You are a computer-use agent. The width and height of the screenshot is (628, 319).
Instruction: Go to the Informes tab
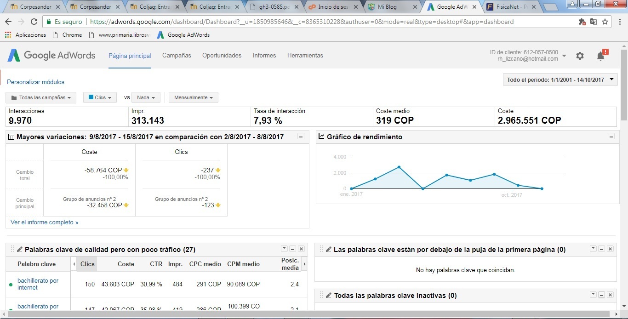pyautogui.click(x=264, y=55)
